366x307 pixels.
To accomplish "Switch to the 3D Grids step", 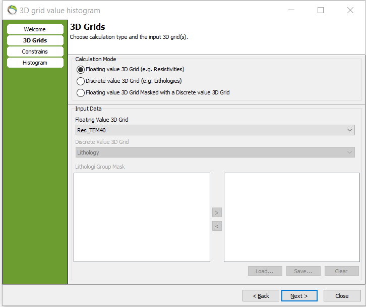I will [35, 40].
